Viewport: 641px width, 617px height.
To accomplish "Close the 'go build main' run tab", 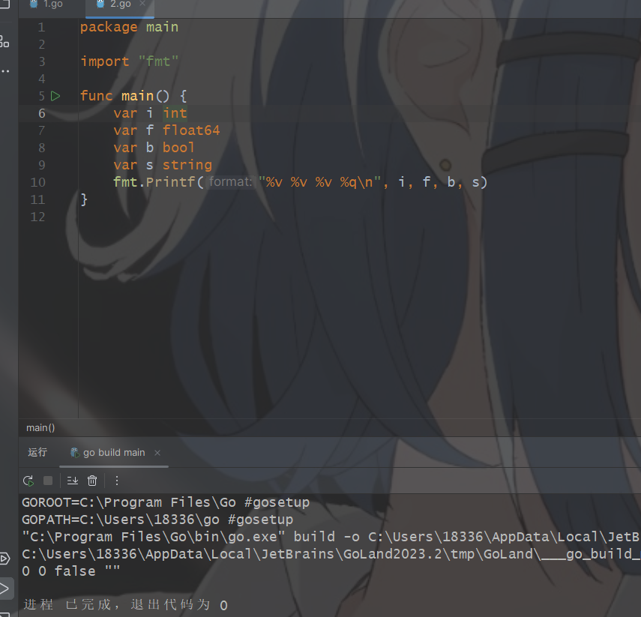I will 157,453.
